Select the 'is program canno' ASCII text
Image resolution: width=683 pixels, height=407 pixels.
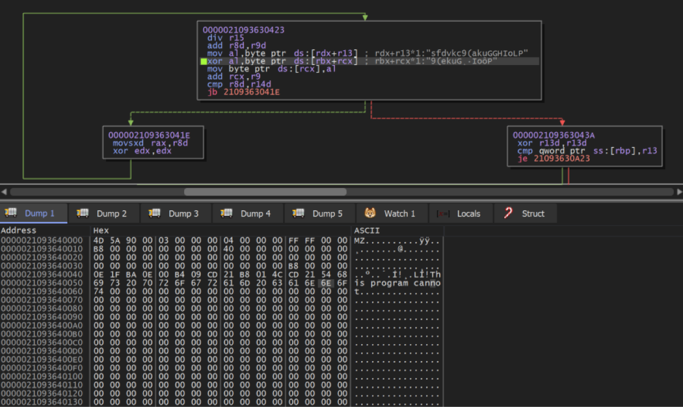[x=398, y=283]
